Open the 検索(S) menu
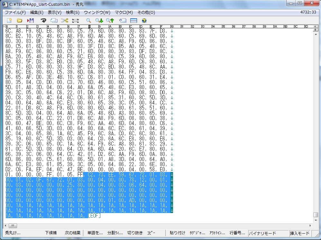 [73, 13]
